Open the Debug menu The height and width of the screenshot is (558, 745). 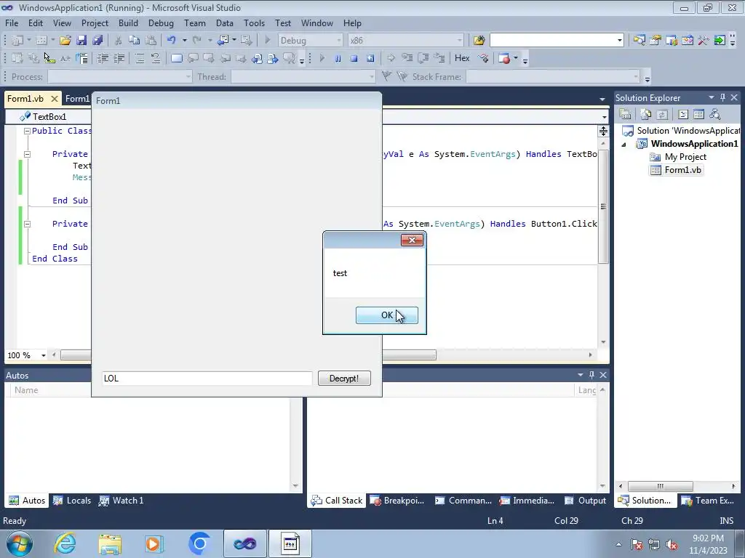(x=161, y=23)
